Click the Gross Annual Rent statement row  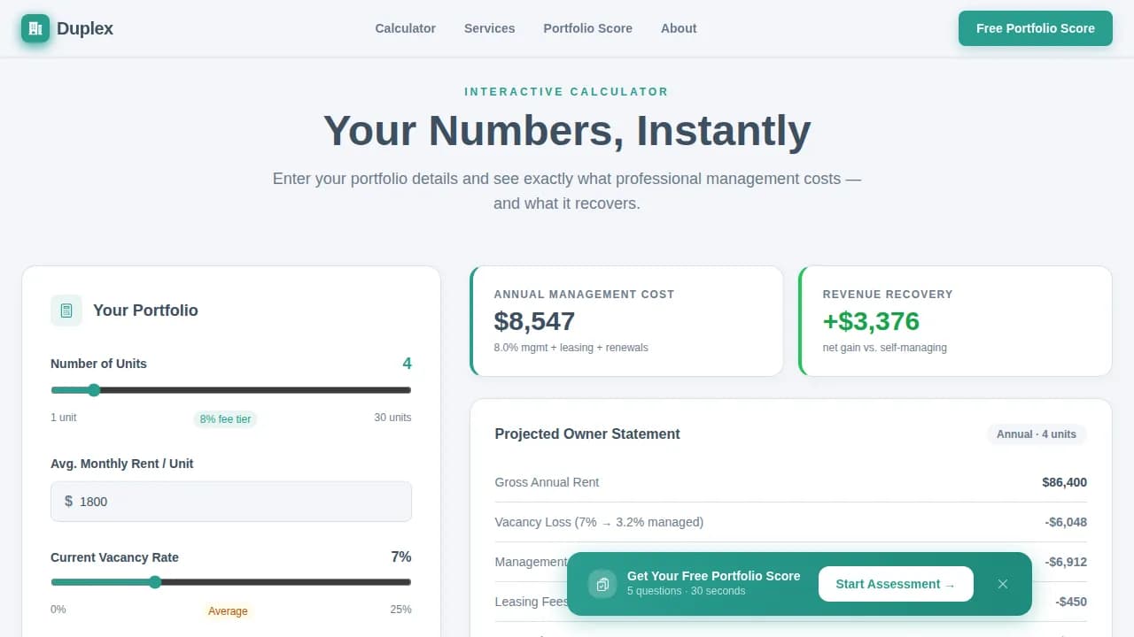click(x=790, y=482)
